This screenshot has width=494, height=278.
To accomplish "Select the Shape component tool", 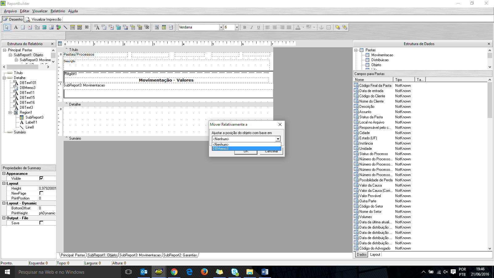I will pyautogui.click(x=58, y=27).
